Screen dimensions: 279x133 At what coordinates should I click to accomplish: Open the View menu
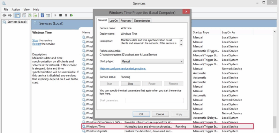[27, 10]
